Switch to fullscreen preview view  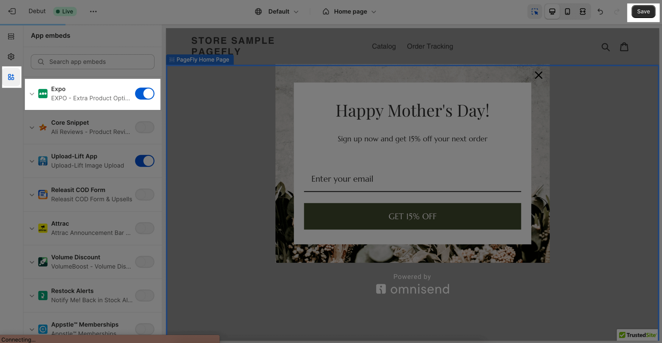pyautogui.click(x=582, y=12)
